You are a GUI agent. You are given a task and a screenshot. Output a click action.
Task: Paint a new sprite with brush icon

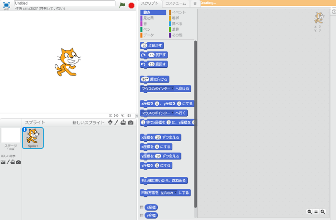pos(116,122)
